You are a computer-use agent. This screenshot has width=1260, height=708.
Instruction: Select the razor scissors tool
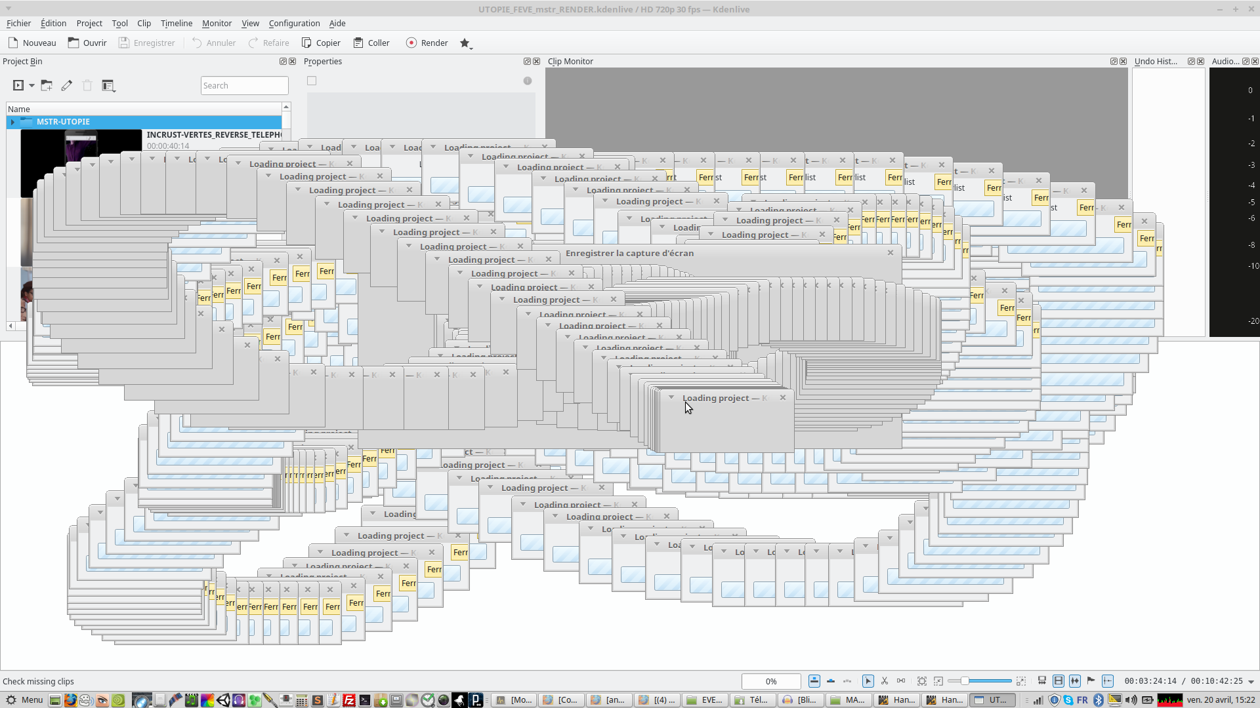(885, 681)
